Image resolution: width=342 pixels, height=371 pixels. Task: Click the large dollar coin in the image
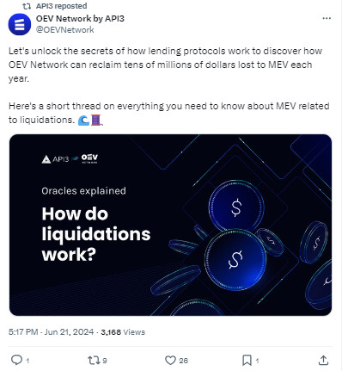(x=235, y=260)
